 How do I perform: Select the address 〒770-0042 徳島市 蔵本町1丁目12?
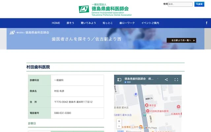(x=73, y=102)
